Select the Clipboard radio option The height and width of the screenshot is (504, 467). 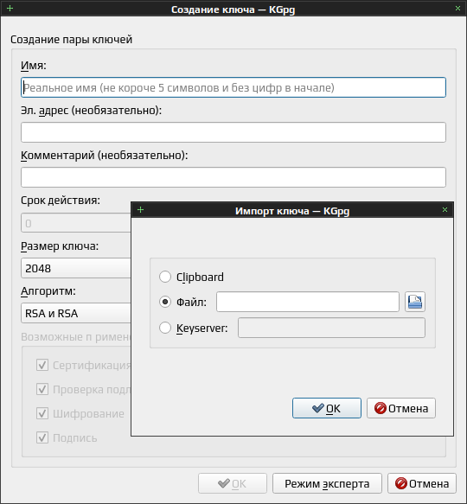coord(165,277)
